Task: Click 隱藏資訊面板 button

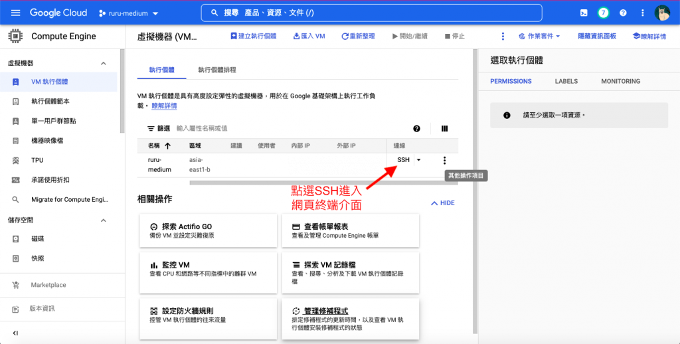Action: pyautogui.click(x=597, y=37)
